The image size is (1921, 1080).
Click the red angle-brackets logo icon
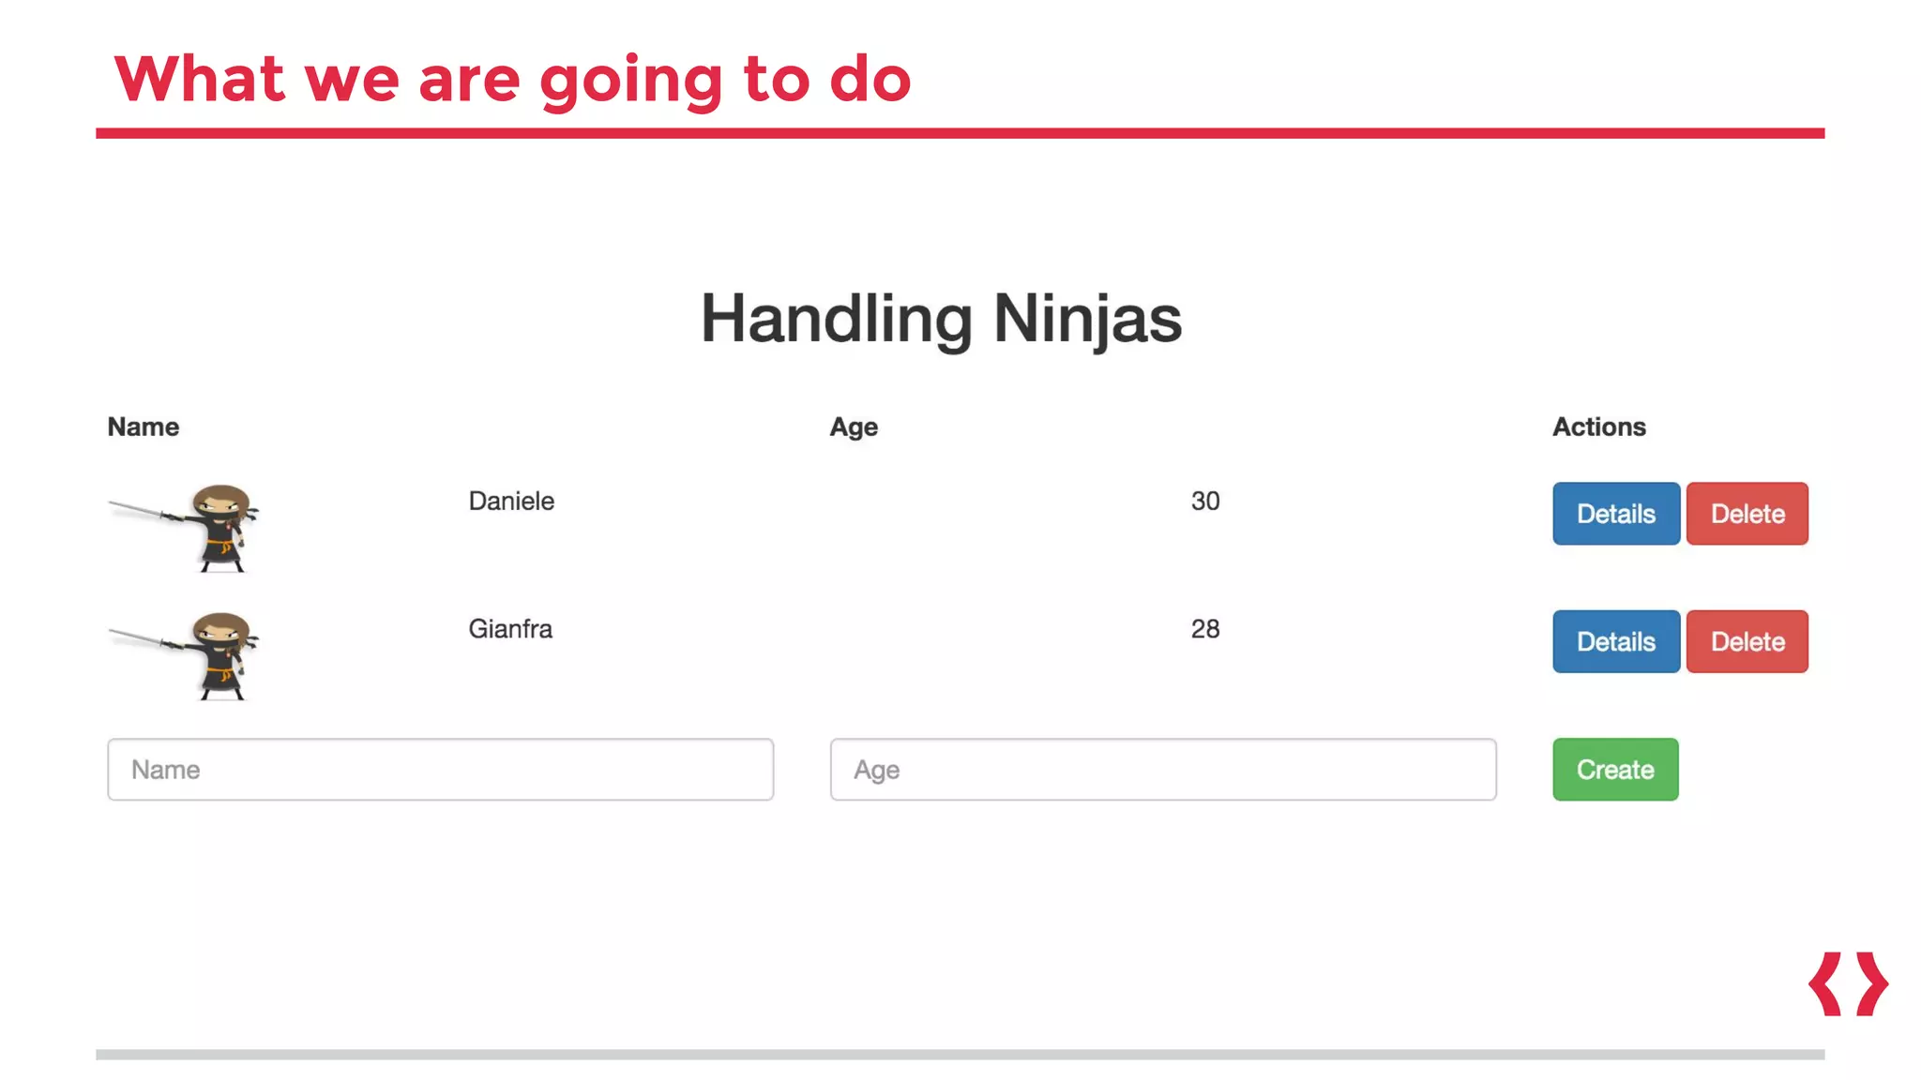1847,983
